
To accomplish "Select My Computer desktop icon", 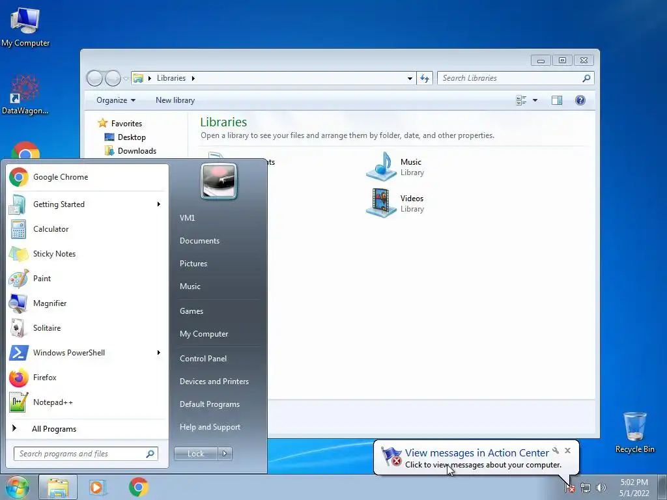I will coord(25,27).
